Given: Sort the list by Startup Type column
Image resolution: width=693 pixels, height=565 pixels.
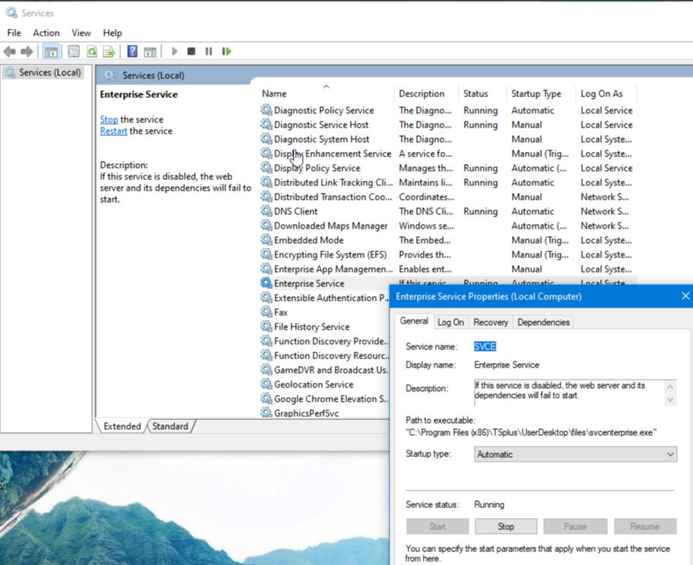Looking at the screenshot, I should (x=536, y=93).
